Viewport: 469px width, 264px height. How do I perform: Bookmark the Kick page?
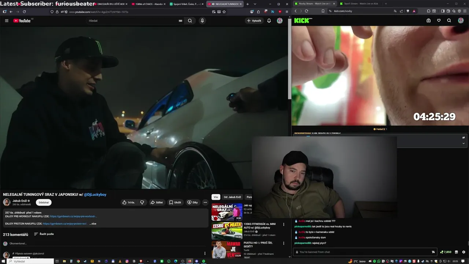click(x=323, y=11)
